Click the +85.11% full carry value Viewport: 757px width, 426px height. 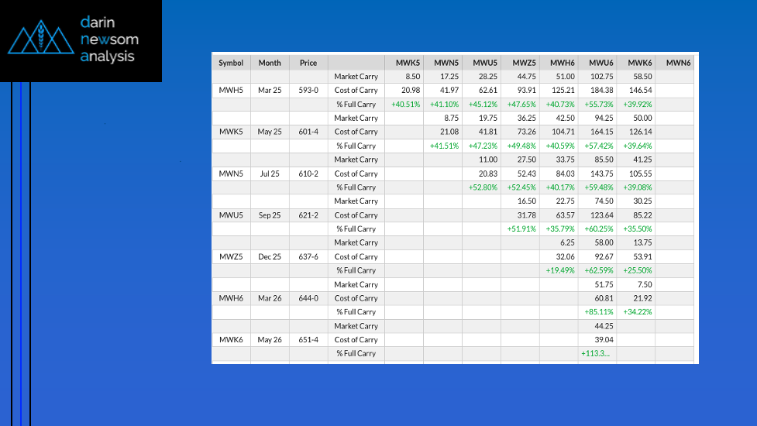coord(598,312)
